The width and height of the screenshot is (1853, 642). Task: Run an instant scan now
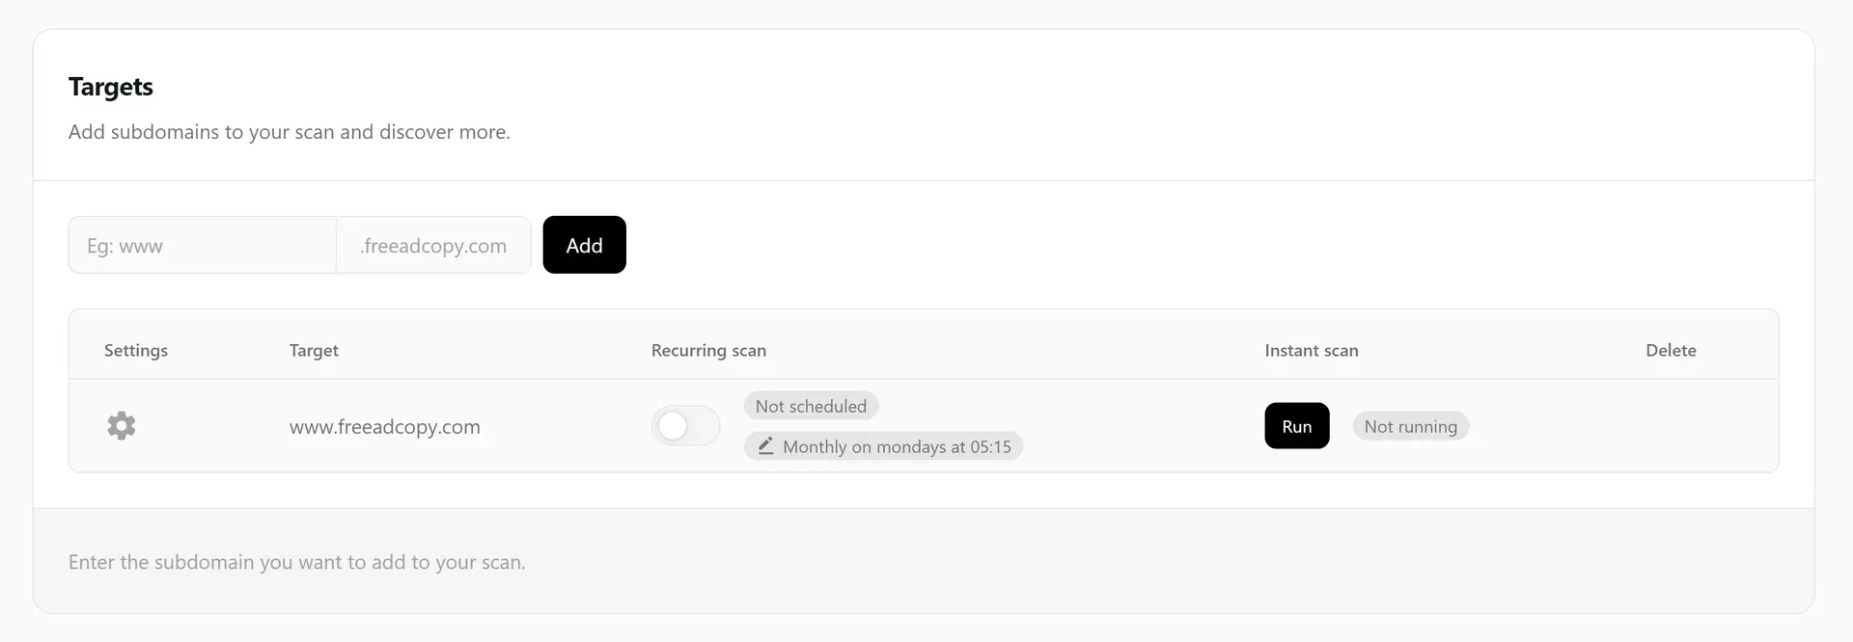1296,426
